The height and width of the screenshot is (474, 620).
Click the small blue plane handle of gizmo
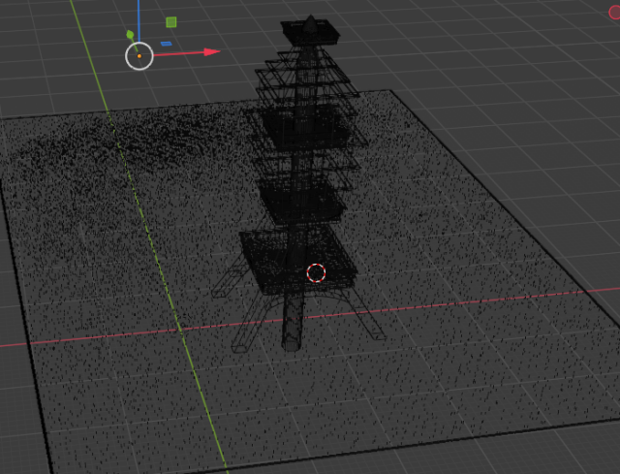click(x=167, y=44)
